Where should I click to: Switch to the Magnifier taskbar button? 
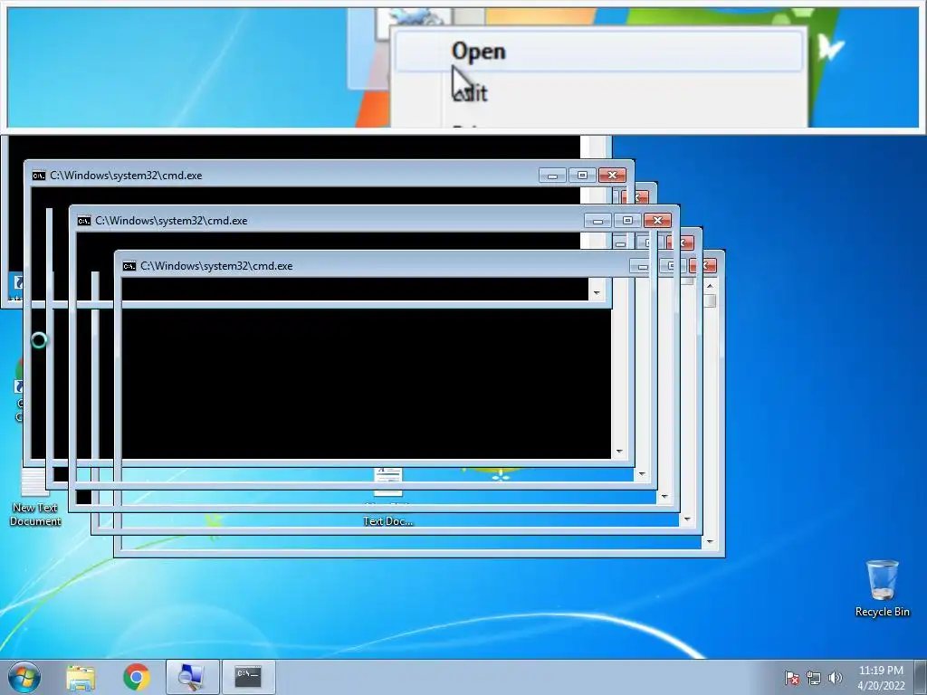[x=192, y=677]
